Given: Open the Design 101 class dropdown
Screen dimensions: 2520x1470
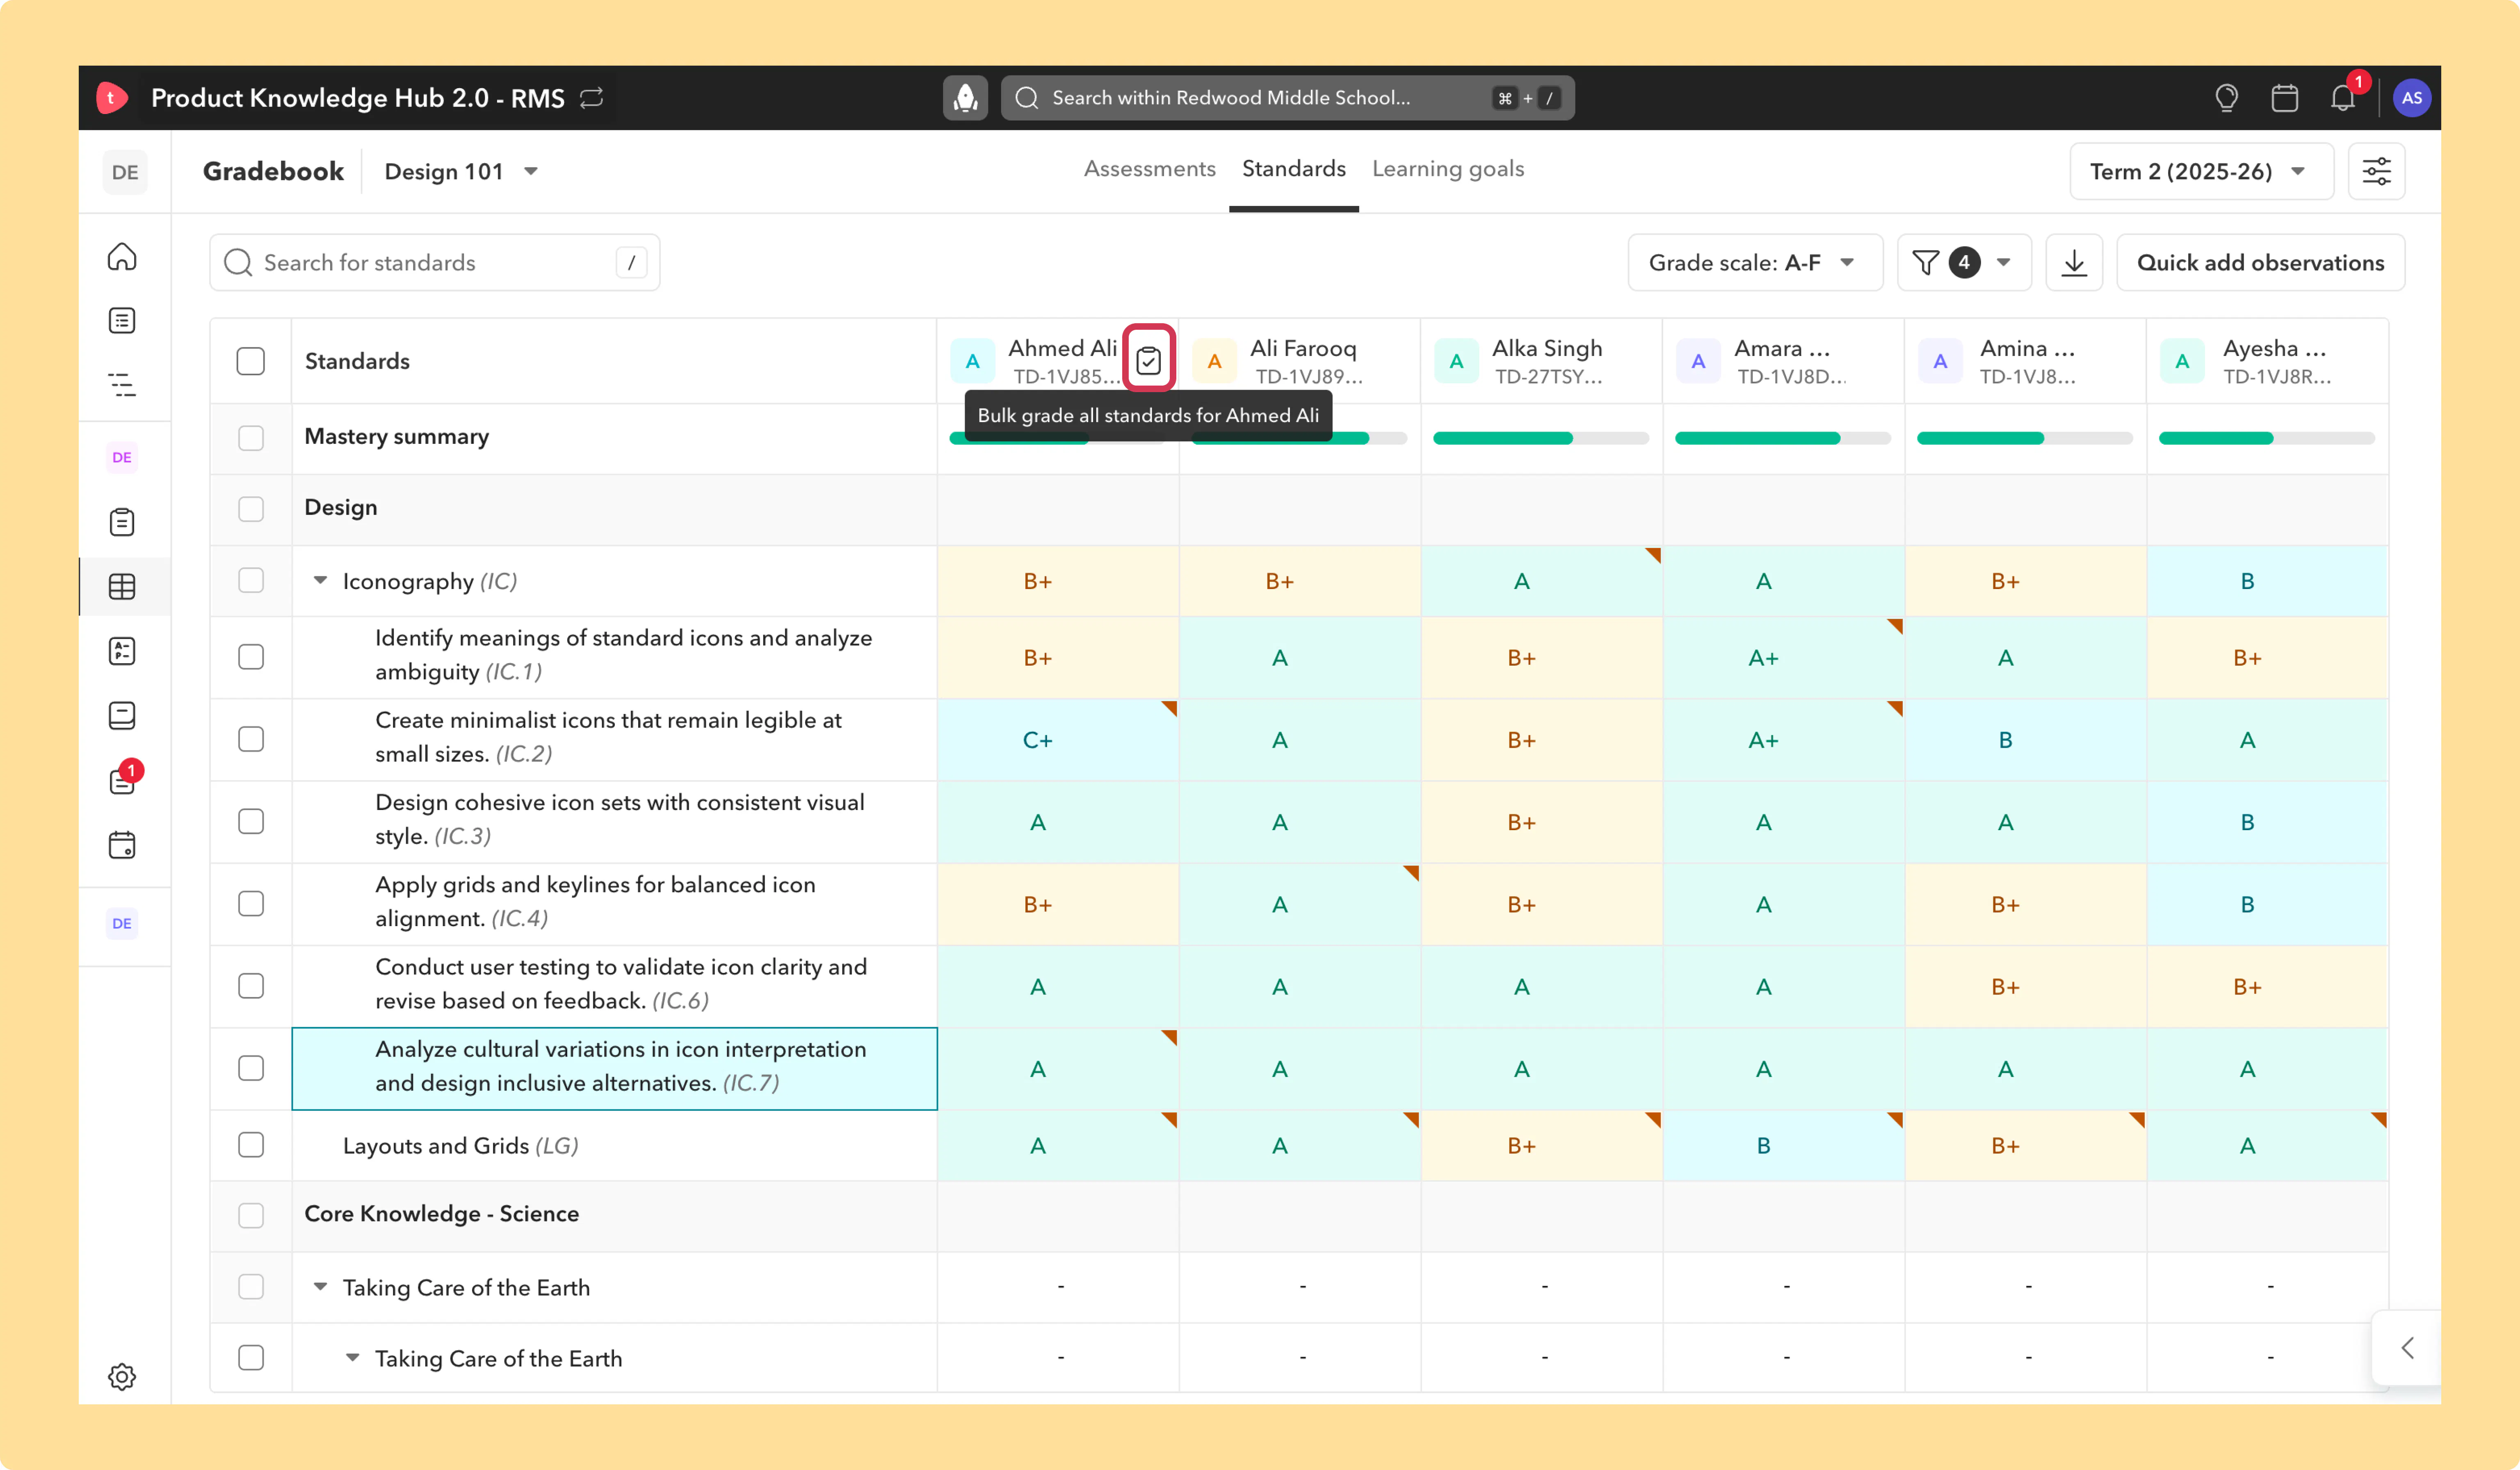Looking at the screenshot, I should click(x=462, y=171).
